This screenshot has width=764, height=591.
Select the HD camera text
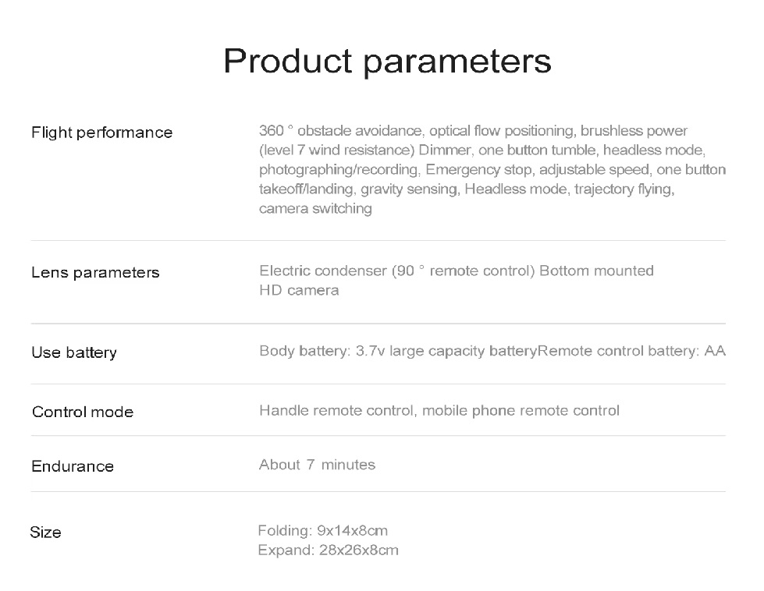299,290
